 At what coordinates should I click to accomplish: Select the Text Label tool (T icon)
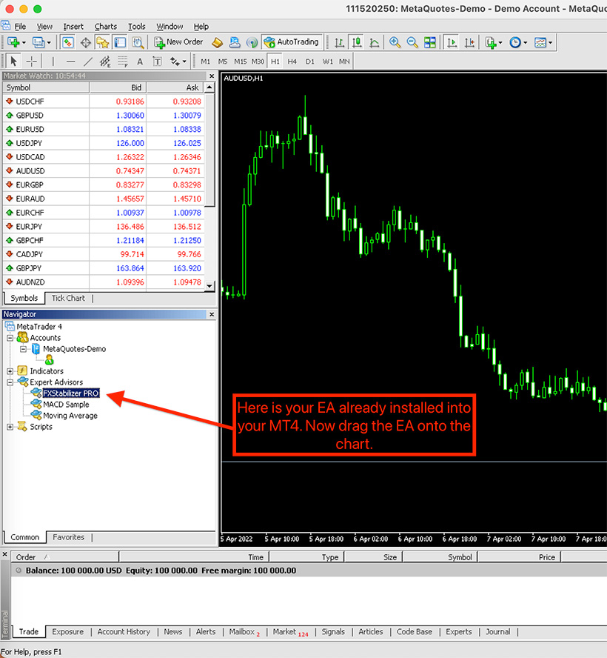click(x=157, y=62)
